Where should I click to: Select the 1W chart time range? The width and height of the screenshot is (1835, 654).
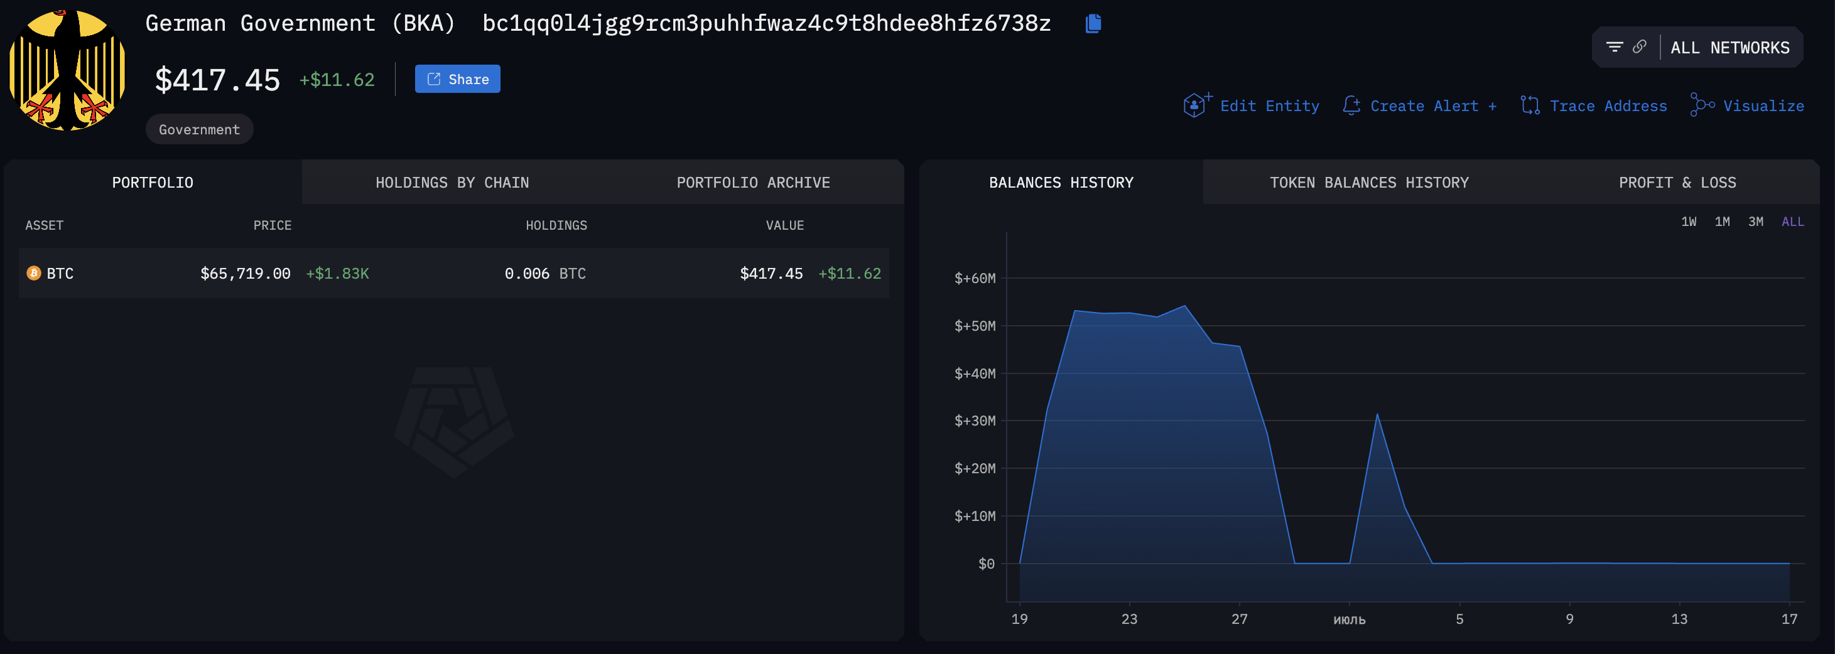point(1688,222)
